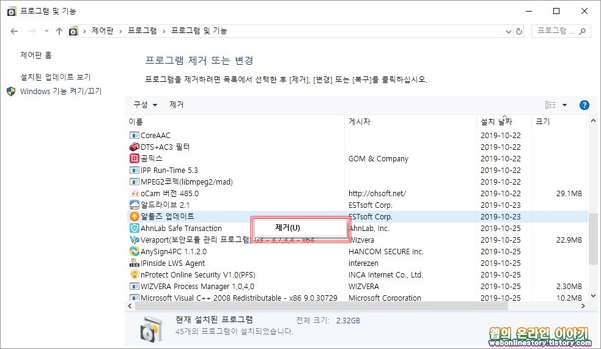This screenshot has width=601, height=349.
Task: Click the horizontal scrollbar thumb
Action: click(321, 306)
